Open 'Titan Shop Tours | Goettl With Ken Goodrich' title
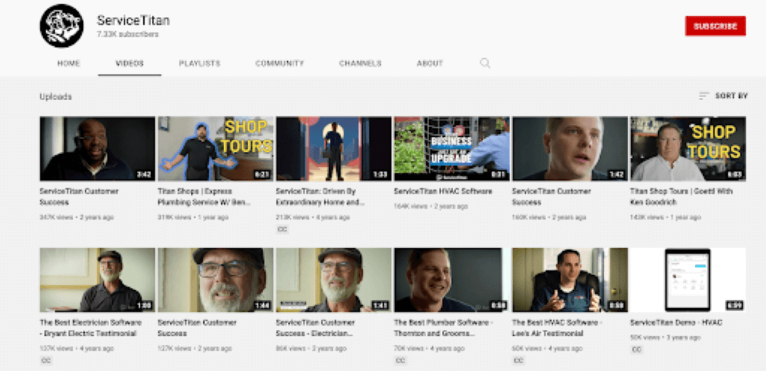Viewport: 766px width, 371px height. click(681, 196)
